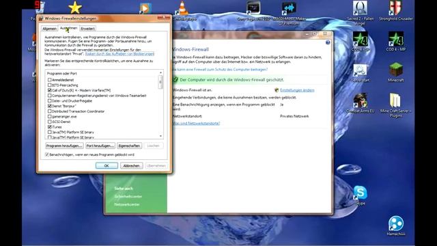Click help question mark icon in Windows-Firewall window

point(328,42)
